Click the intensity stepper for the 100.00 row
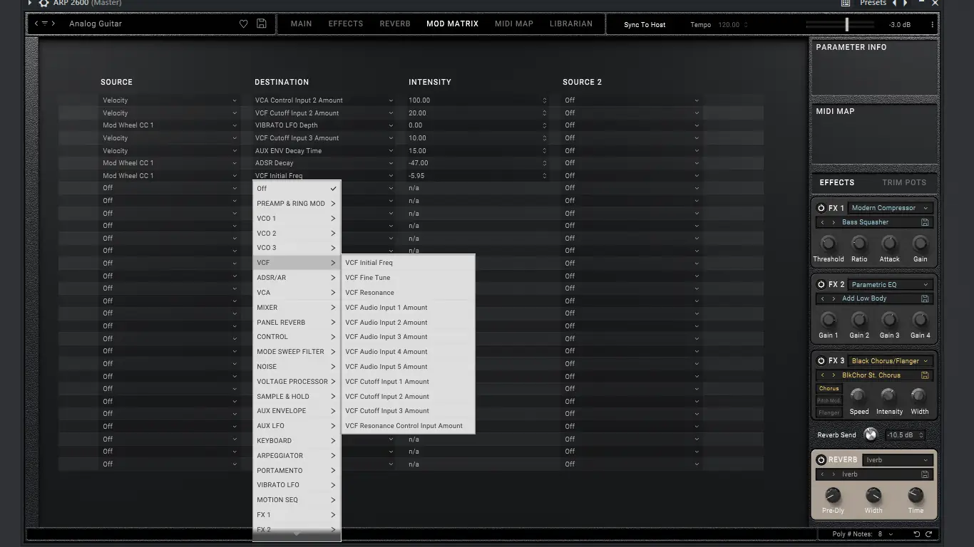This screenshot has height=547, width=974. pyautogui.click(x=545, y=100)
